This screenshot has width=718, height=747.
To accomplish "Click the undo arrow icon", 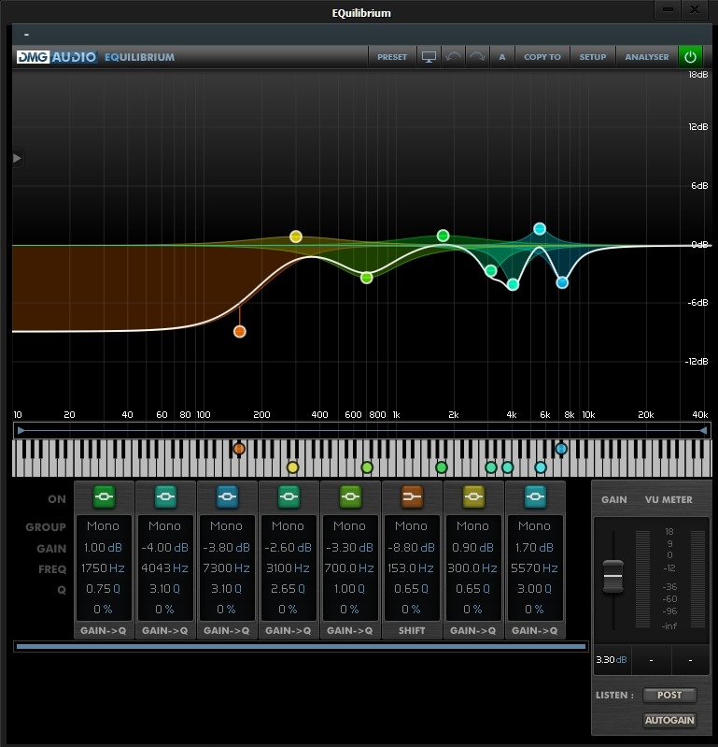I will [x=453, y=57].
